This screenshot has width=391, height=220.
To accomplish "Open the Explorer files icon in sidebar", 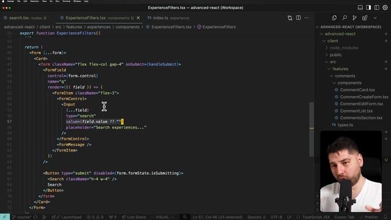I will [x=334, y=18].
